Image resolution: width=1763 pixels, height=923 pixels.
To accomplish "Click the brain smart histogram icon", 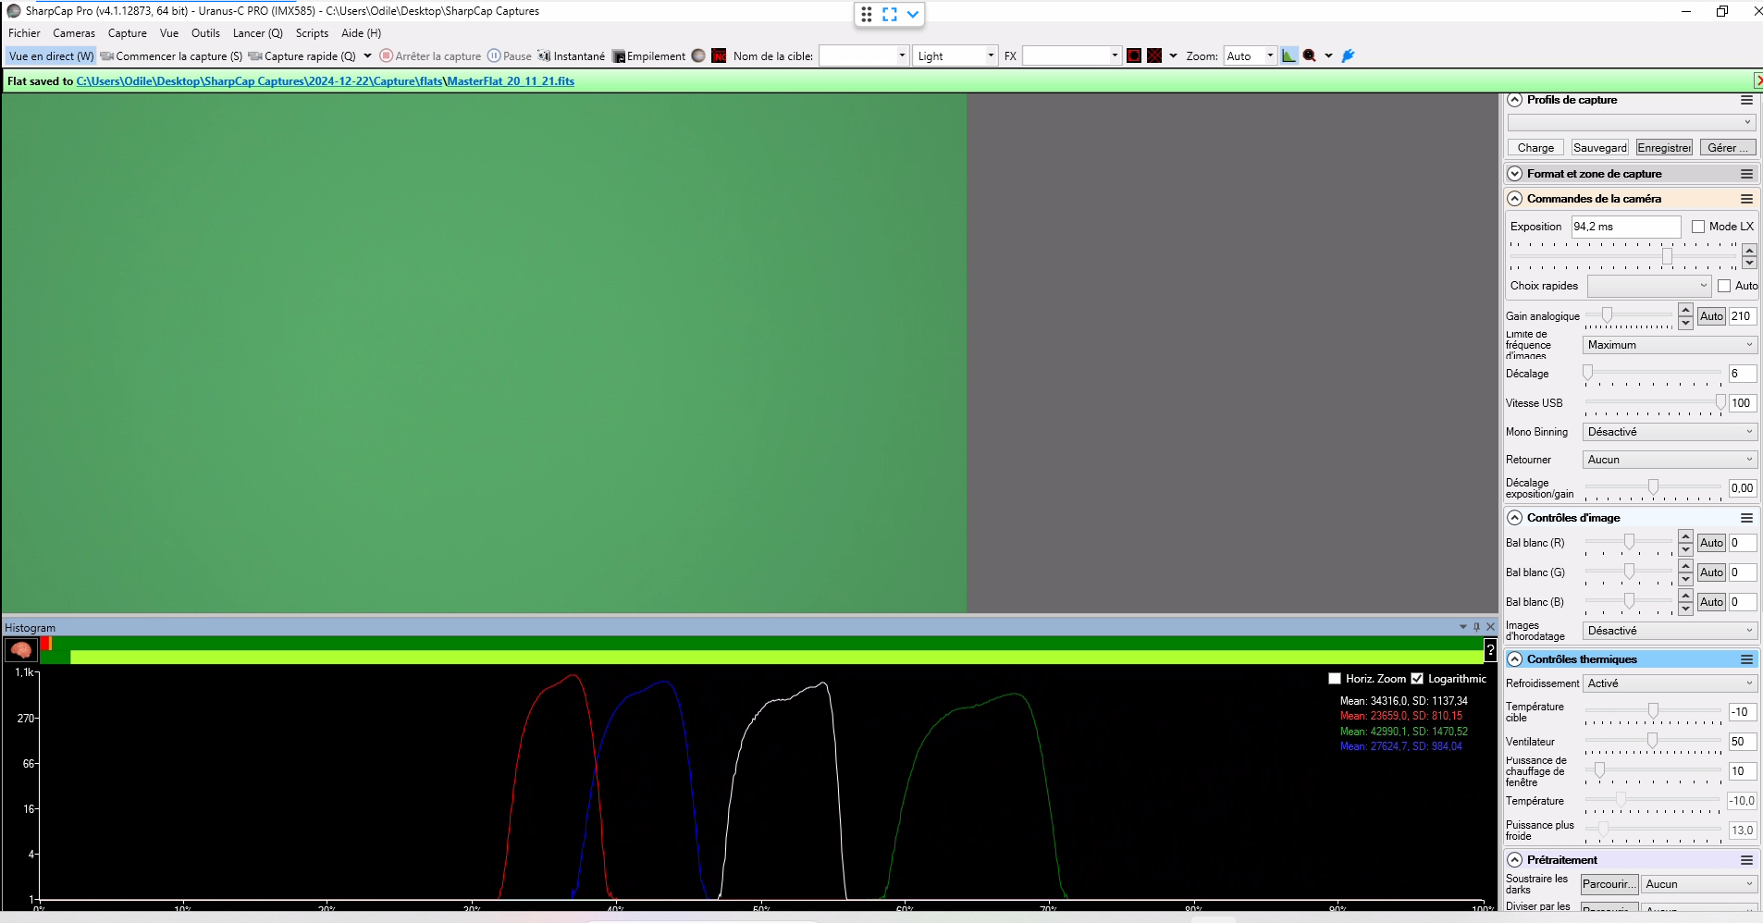I will tap(21, 650).
